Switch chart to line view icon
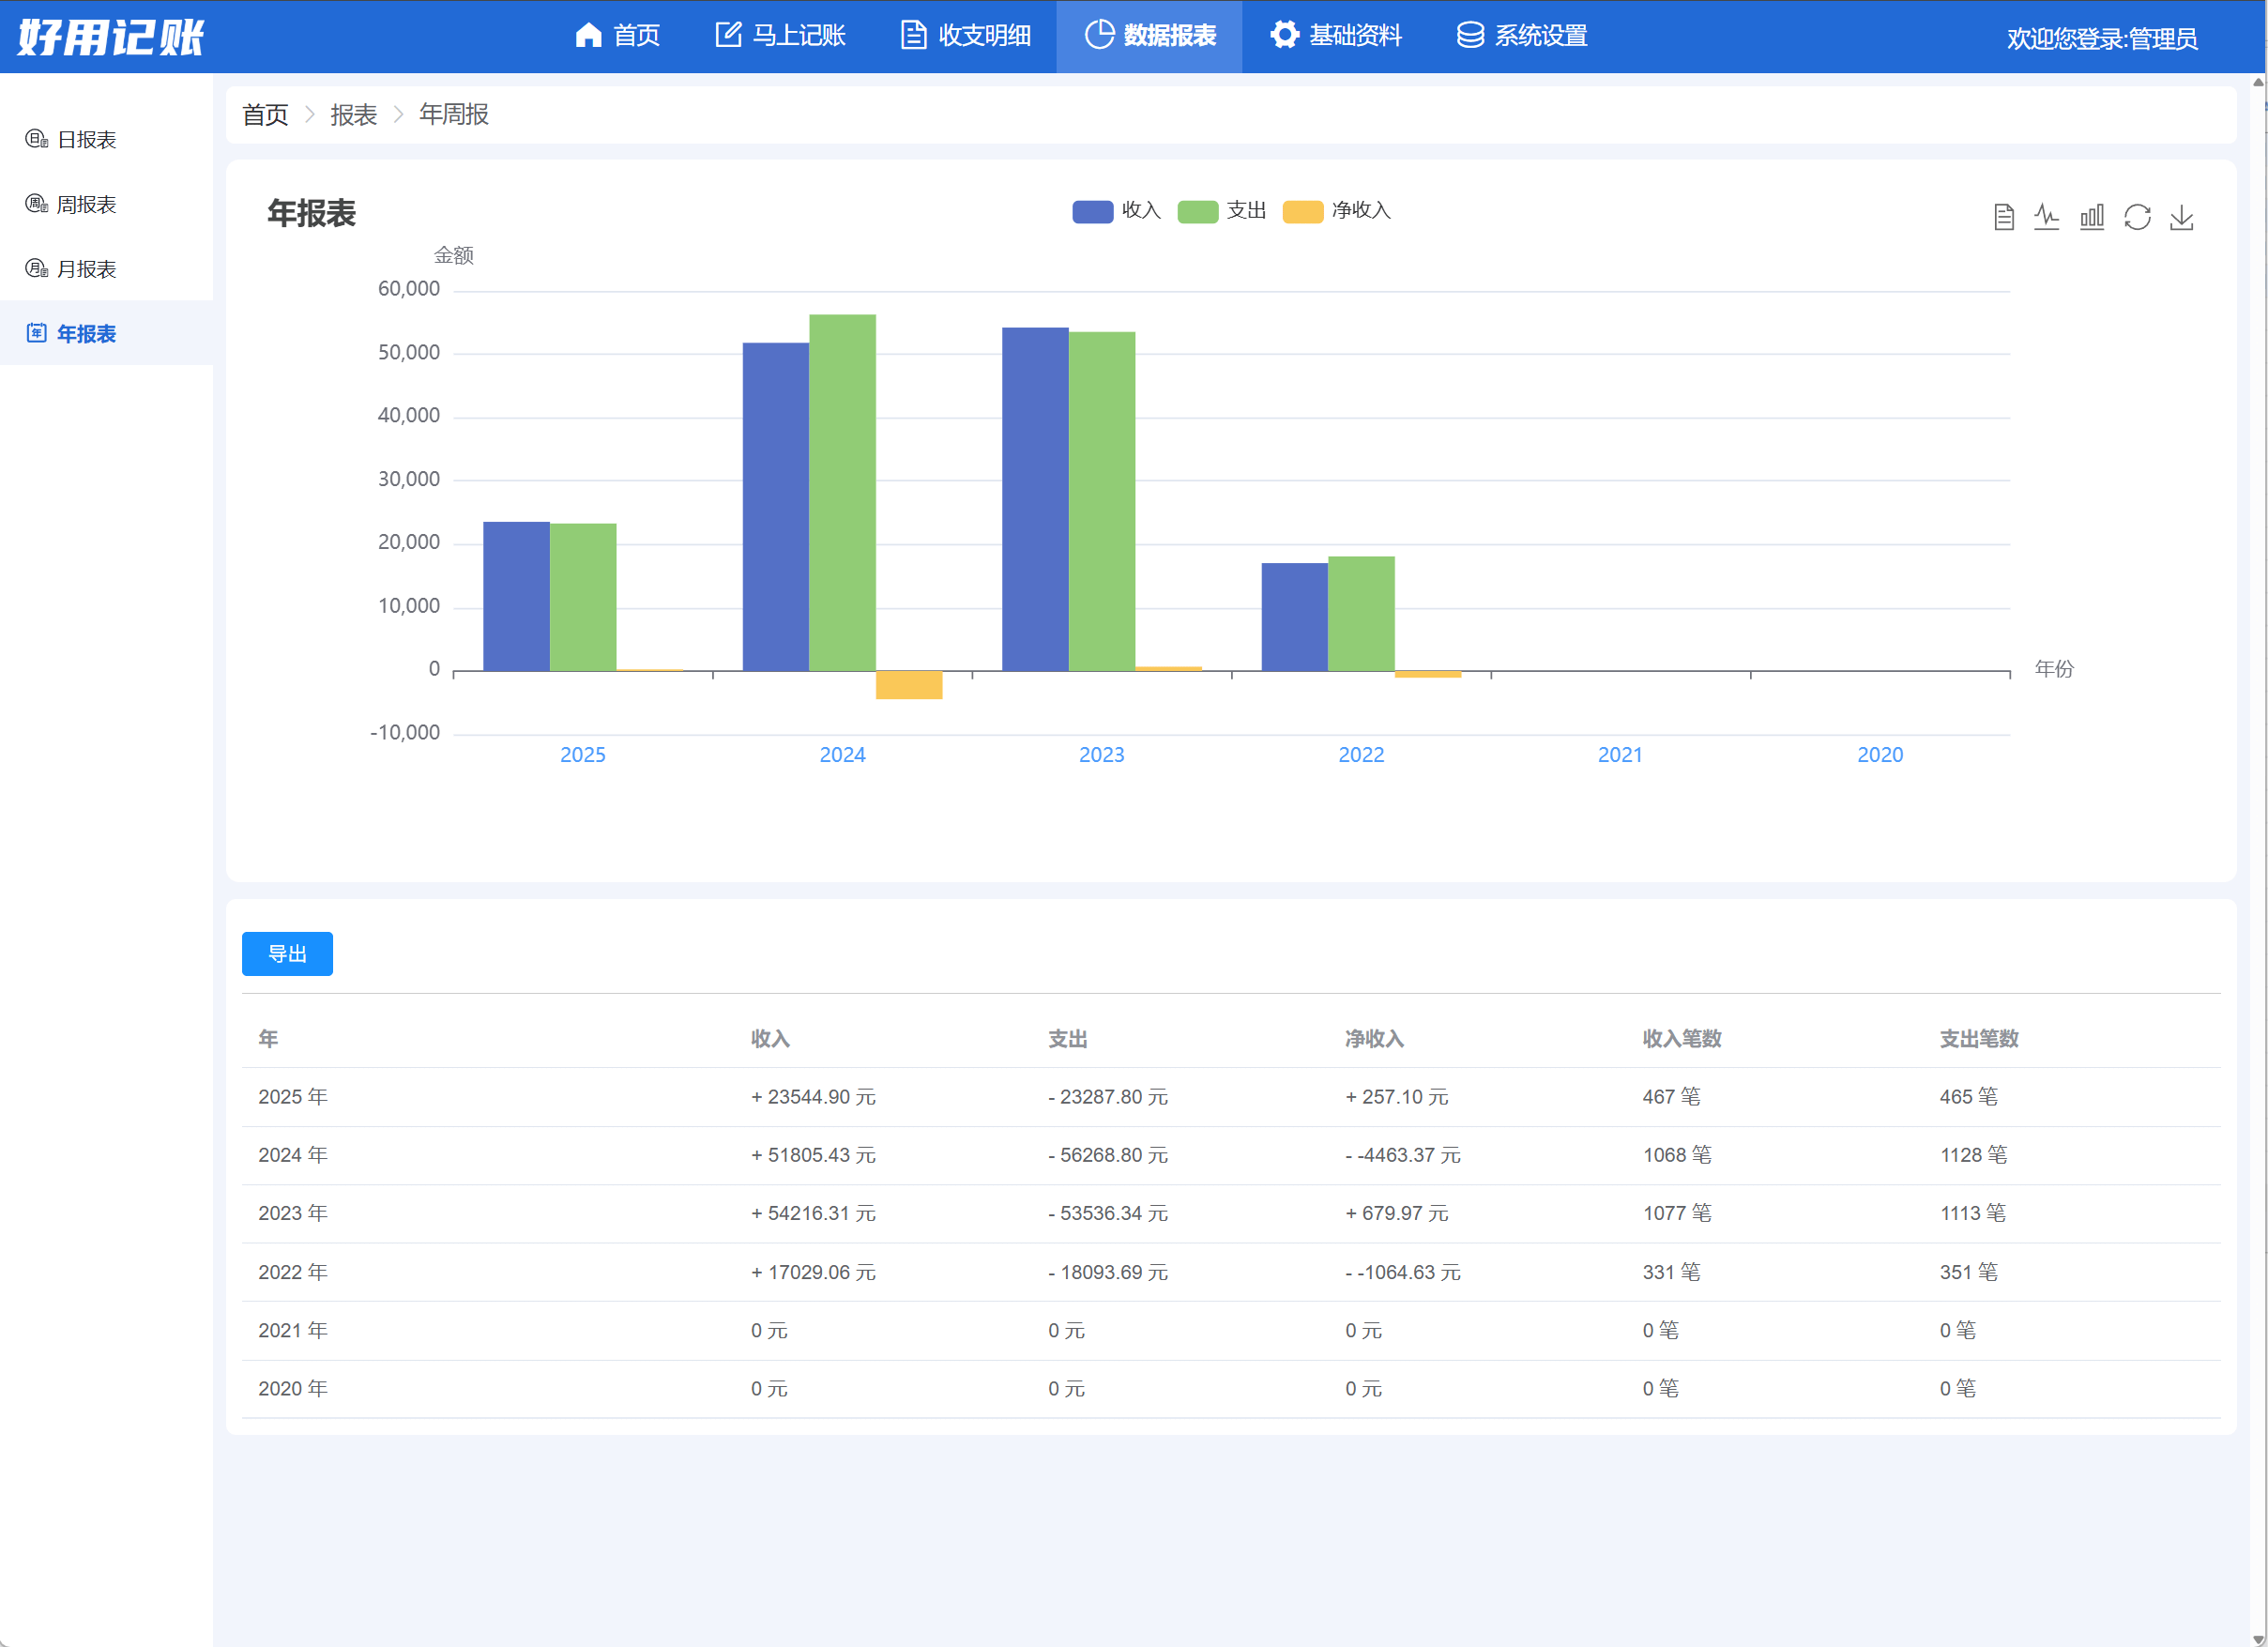Viewport: 2268px width, 1647px height. coord(2047,217)
